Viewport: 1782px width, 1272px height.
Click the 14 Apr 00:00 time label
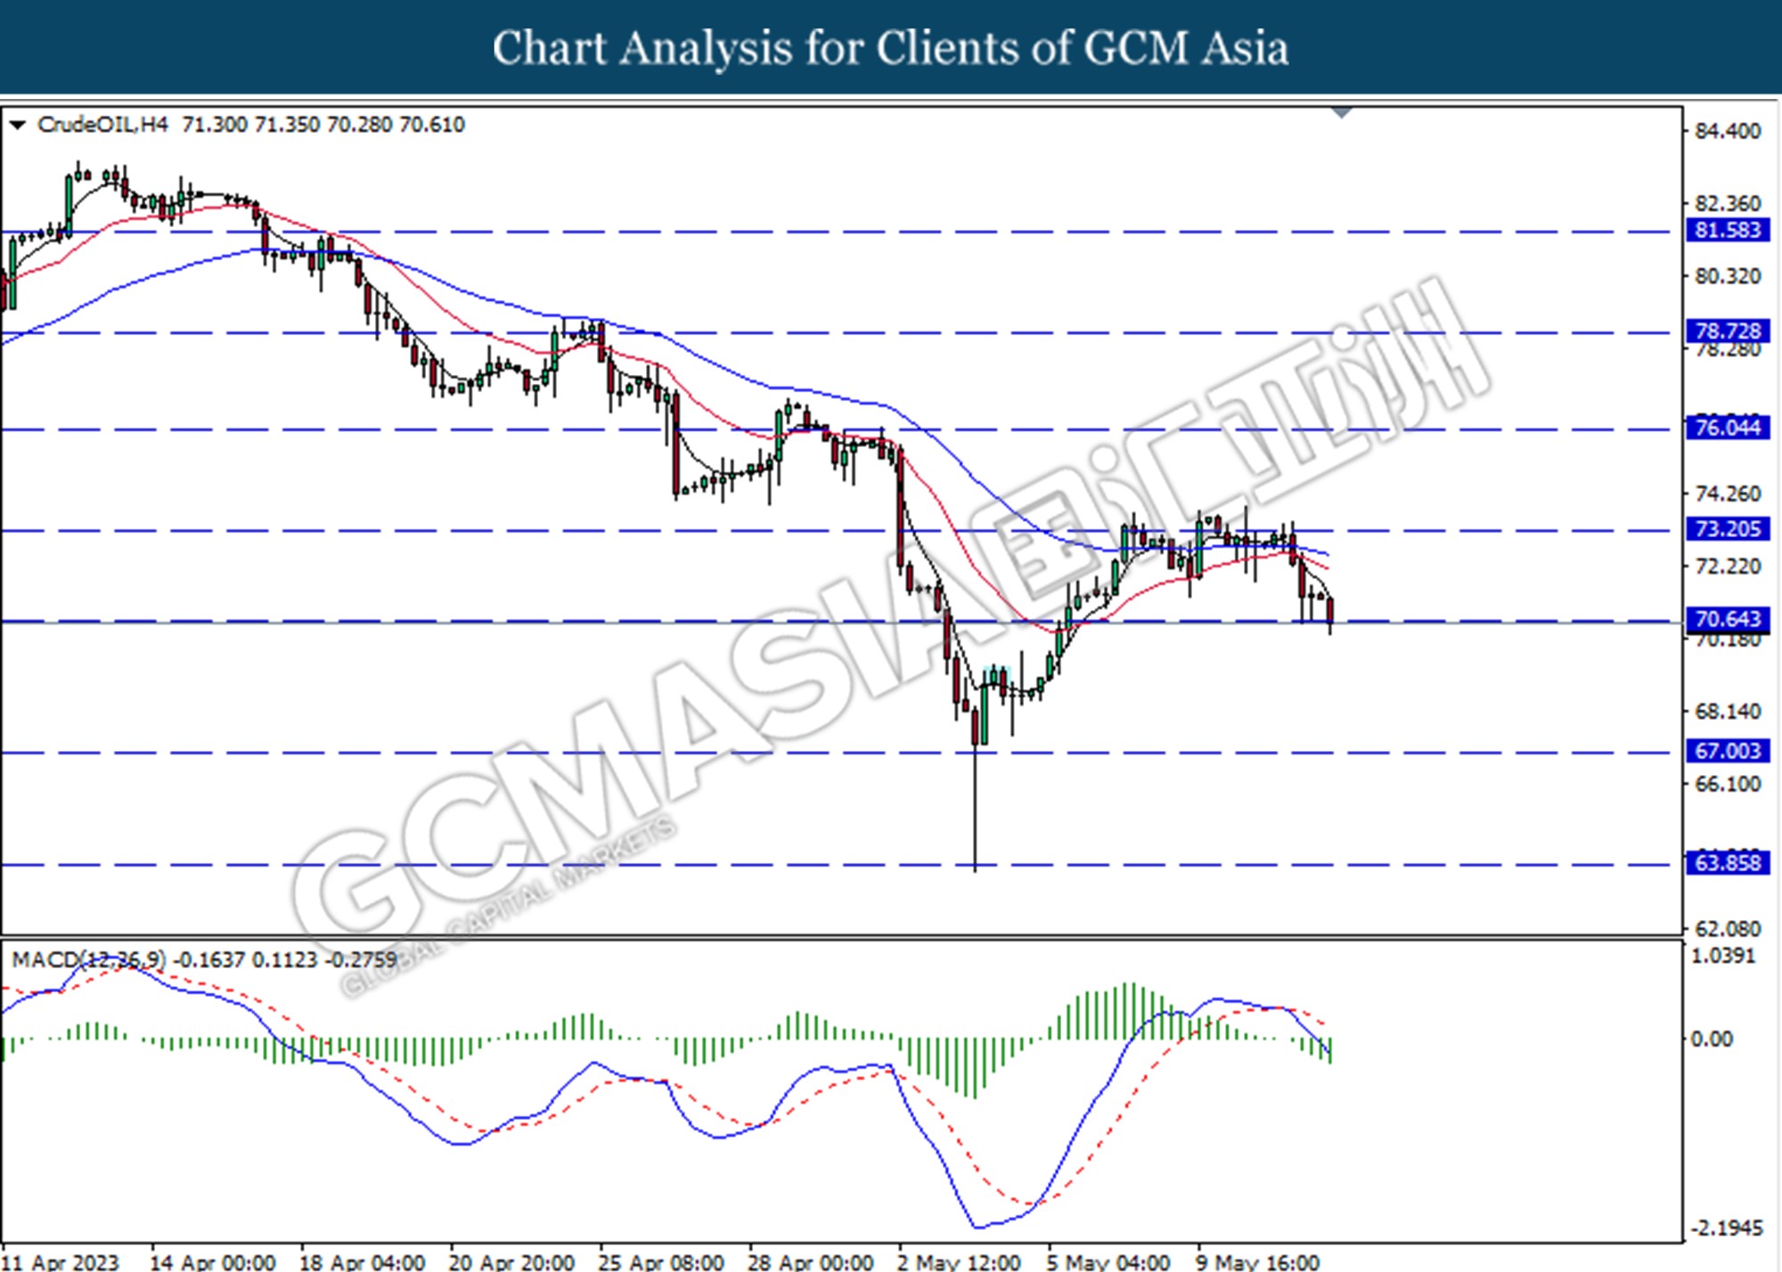point(213,1261)
